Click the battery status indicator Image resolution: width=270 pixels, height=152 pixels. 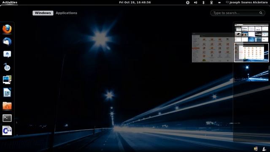[219, 3]
